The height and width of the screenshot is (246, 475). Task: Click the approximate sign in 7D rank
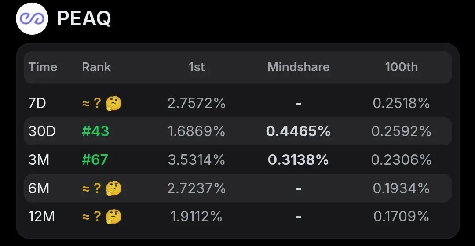[86, 104]
